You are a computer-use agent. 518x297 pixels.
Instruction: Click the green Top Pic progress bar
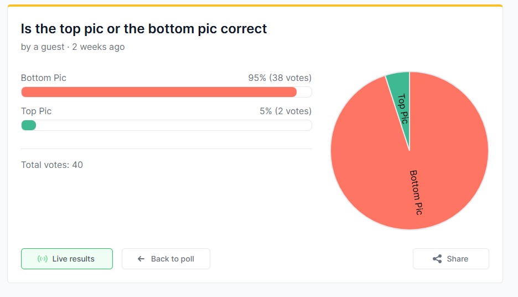tap(29, 125)
